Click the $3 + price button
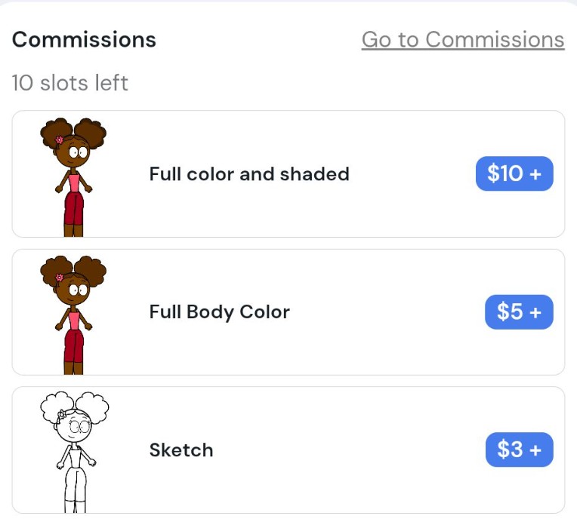The height and width of the screenshot is (531, 577). (520, 450)
